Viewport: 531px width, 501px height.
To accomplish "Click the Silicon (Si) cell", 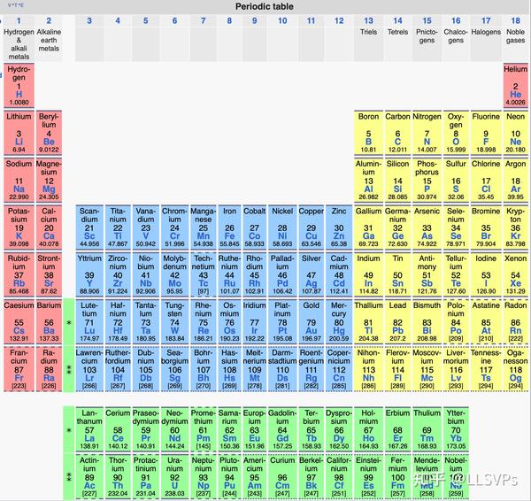I will coord(397,180).
